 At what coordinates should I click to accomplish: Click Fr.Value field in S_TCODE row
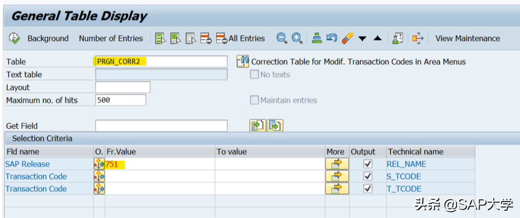(x=160, y=176)
